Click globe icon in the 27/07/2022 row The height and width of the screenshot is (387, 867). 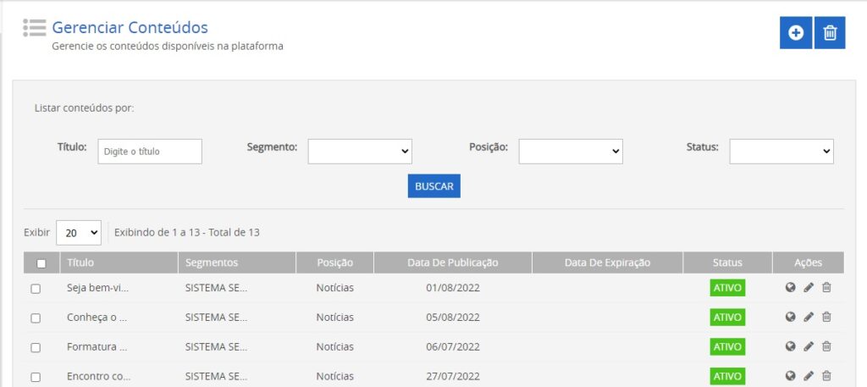point(790,376)
